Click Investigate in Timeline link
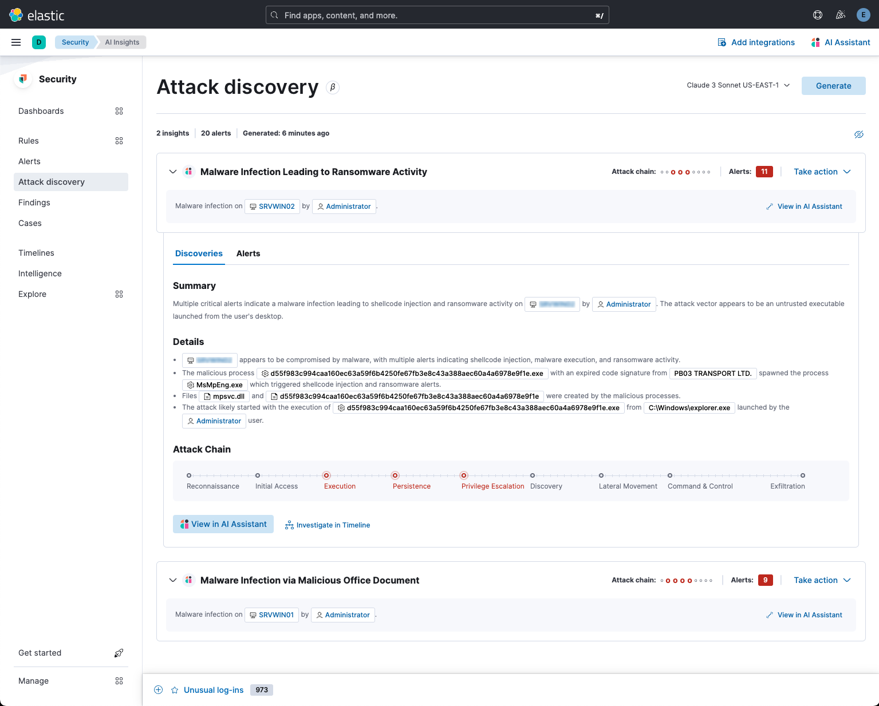This screenshot has width=879, height=706. coord(328,525)
